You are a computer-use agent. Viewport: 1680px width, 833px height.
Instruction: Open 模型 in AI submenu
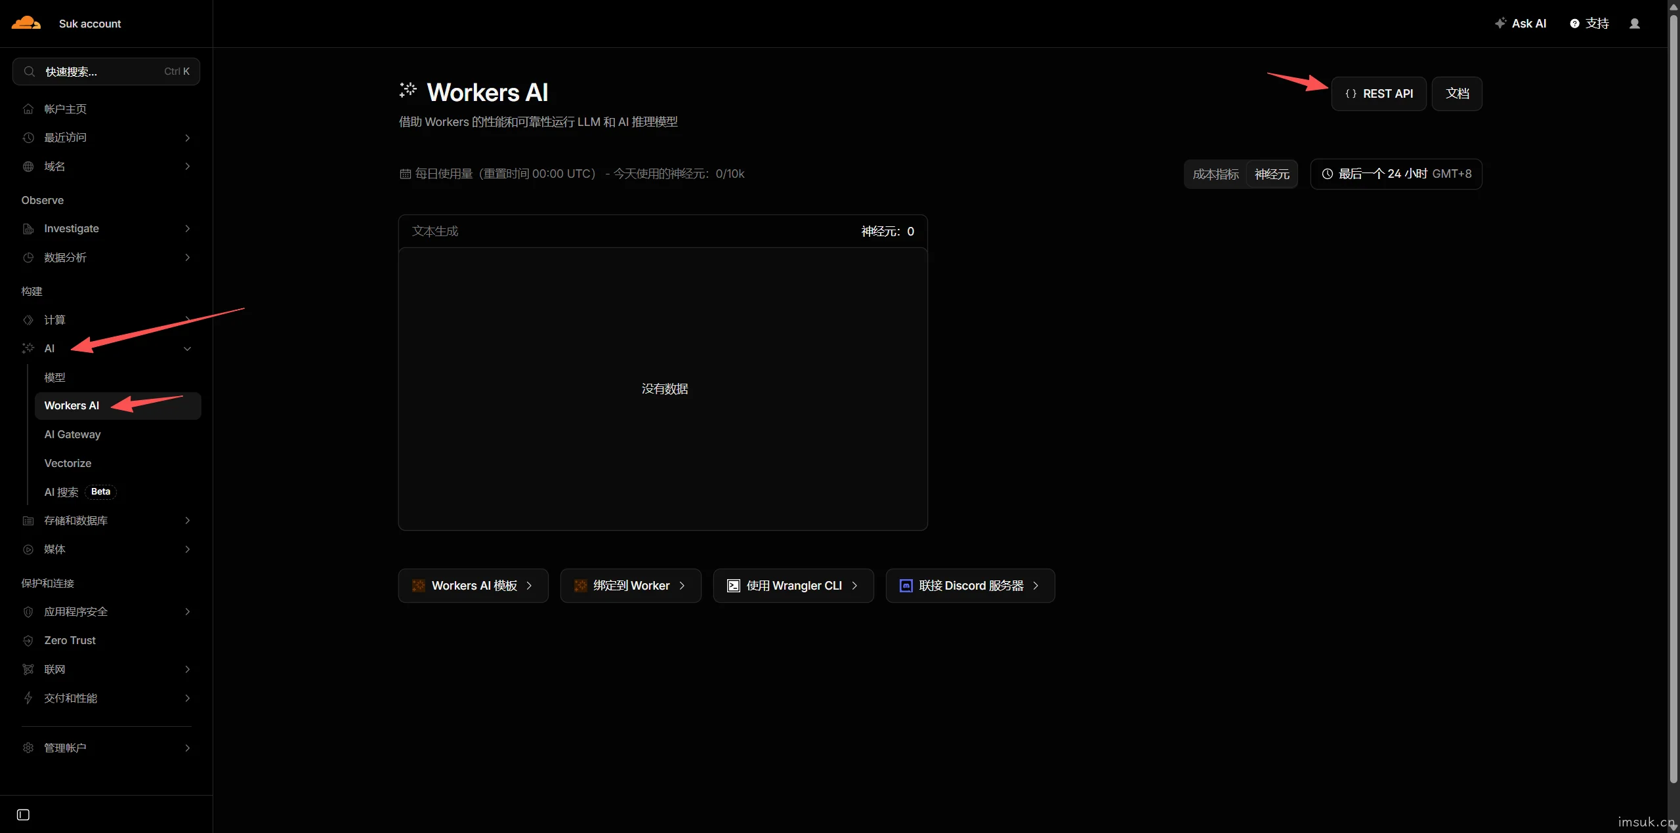point(118,377)
